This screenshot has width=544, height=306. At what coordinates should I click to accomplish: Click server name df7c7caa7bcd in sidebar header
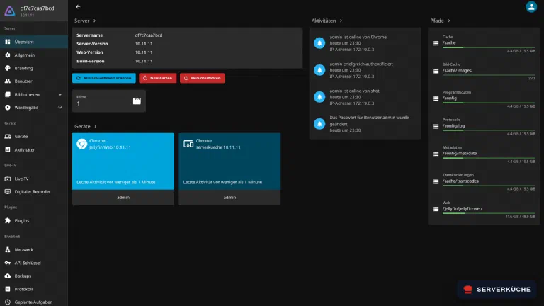pos(37,8)
